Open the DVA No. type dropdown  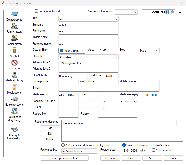93,108
